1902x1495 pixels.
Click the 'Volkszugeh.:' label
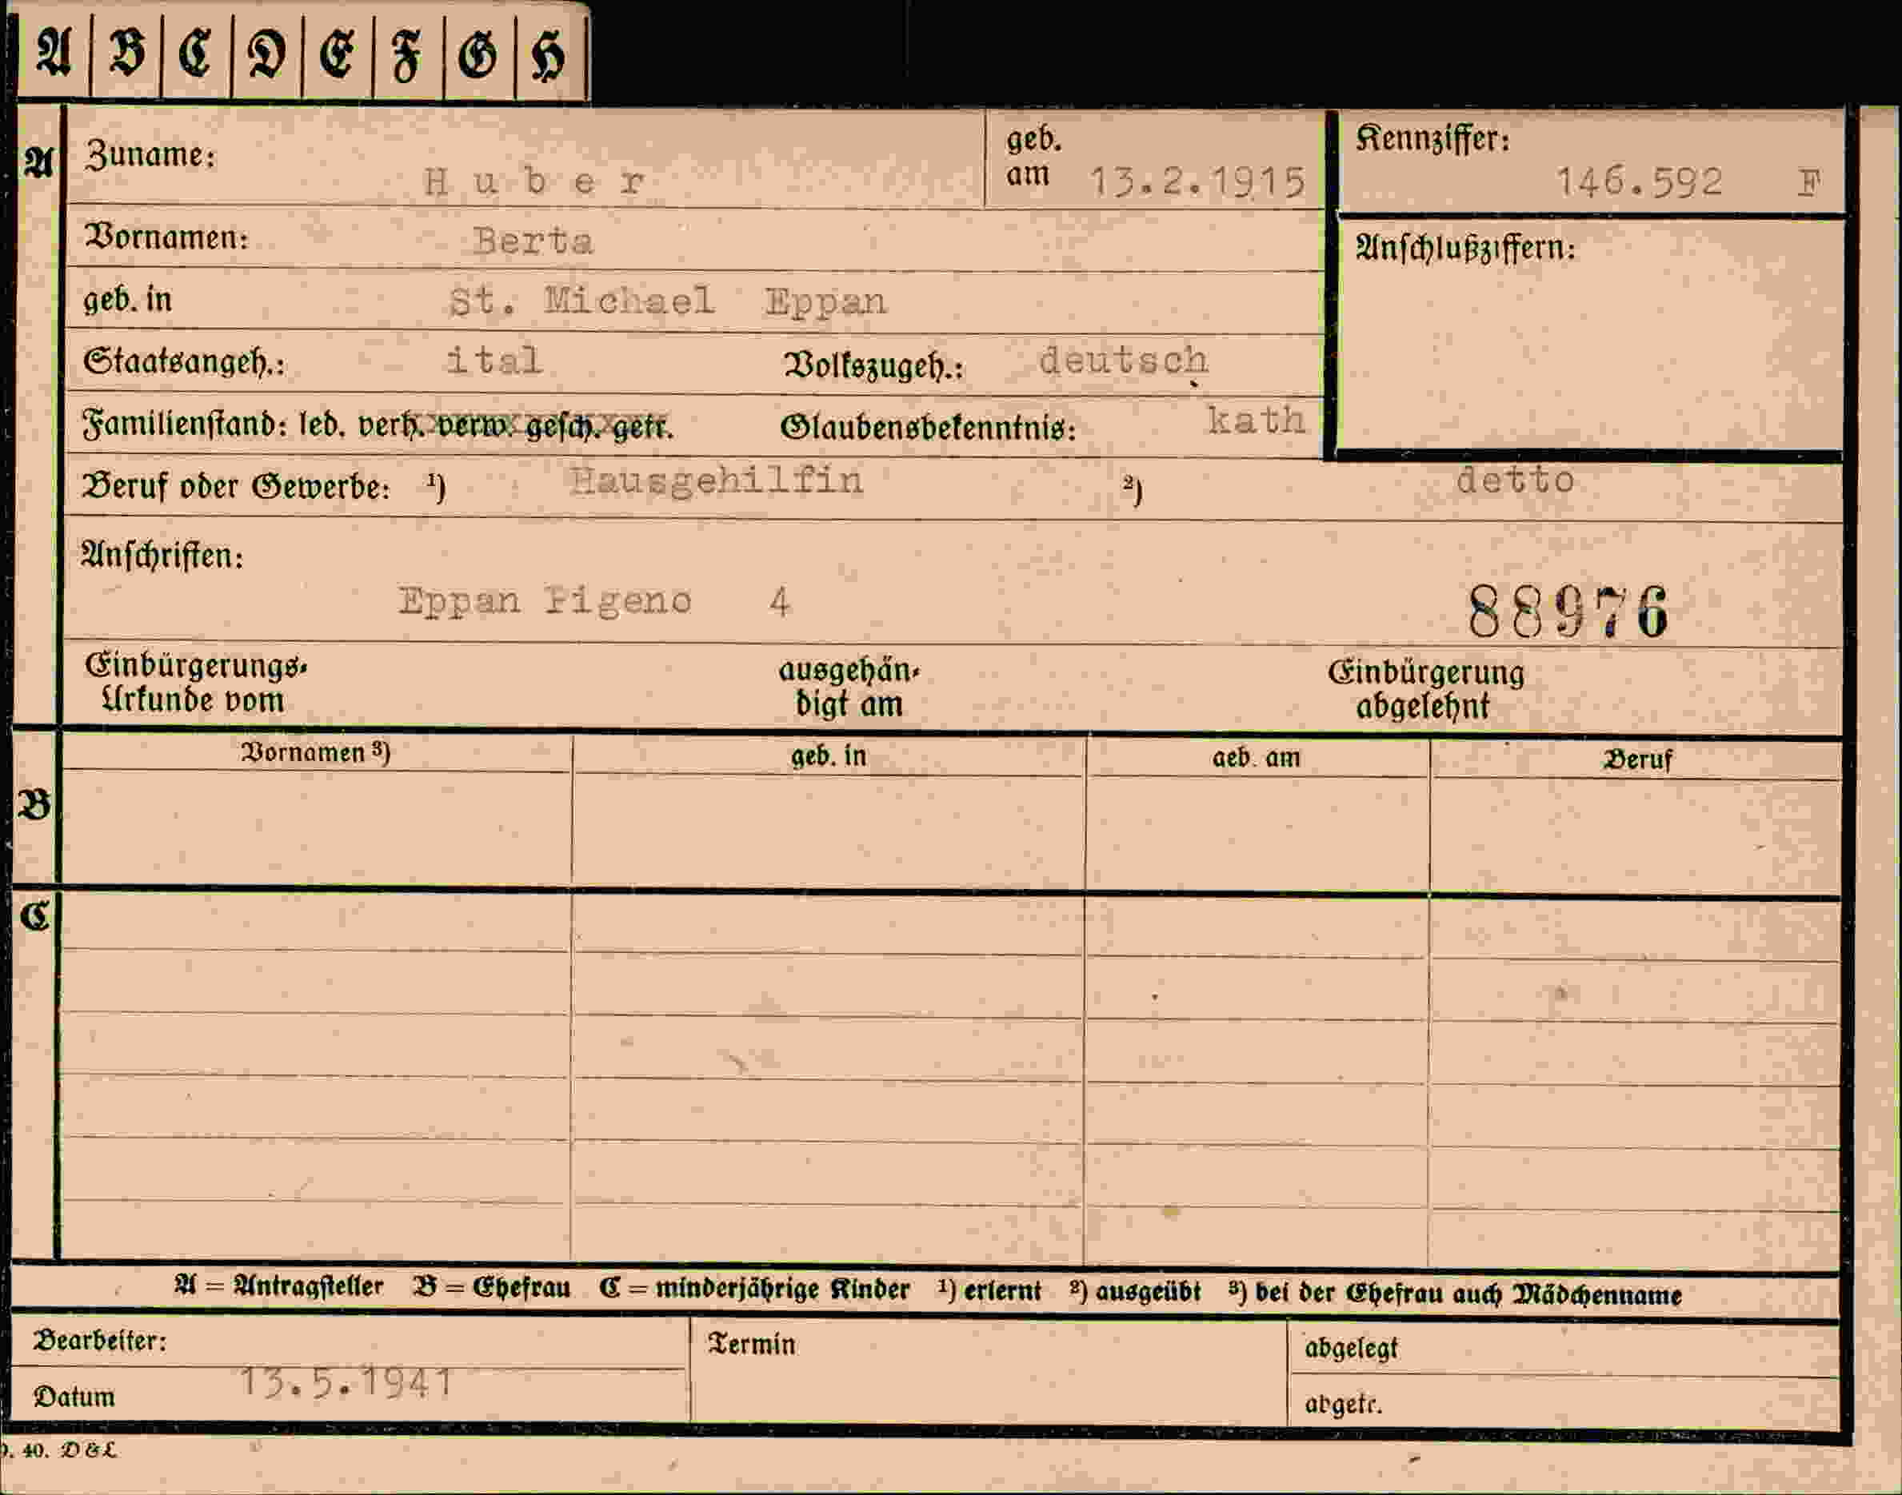(873, 366)
